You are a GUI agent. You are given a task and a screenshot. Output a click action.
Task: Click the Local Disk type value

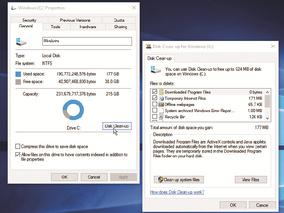tap(51, 55)
